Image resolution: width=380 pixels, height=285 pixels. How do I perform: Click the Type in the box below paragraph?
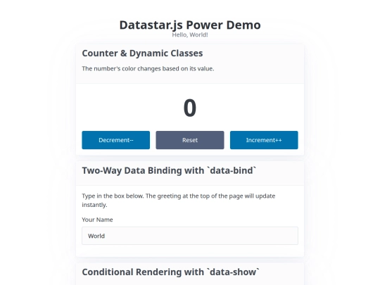coord(178,200)
